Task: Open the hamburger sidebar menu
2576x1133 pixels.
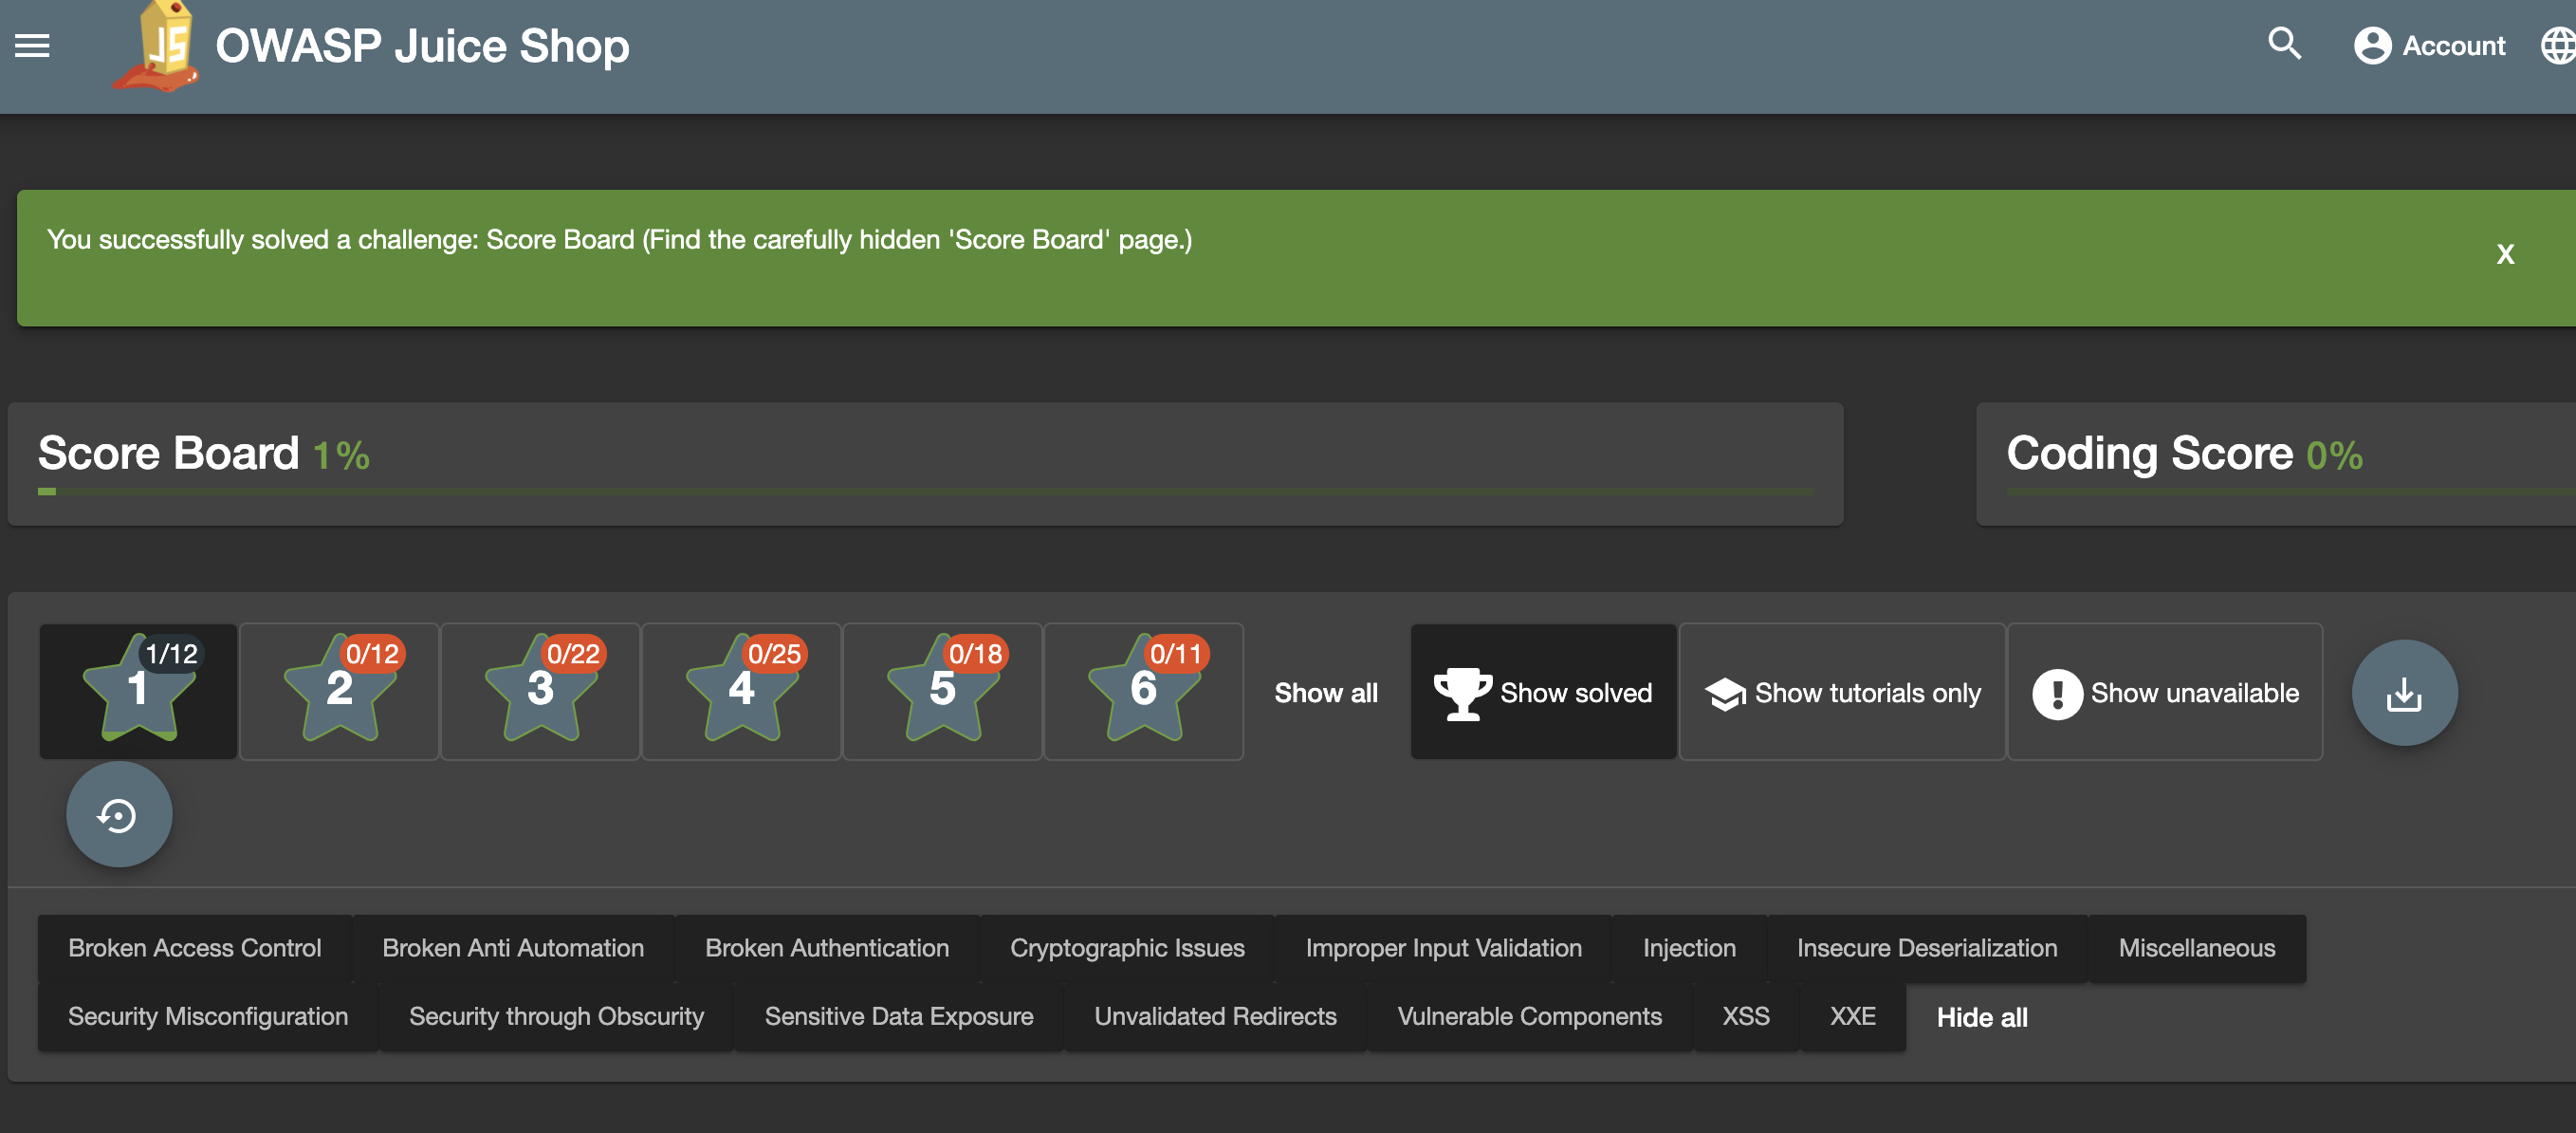Action: point(32,46)
